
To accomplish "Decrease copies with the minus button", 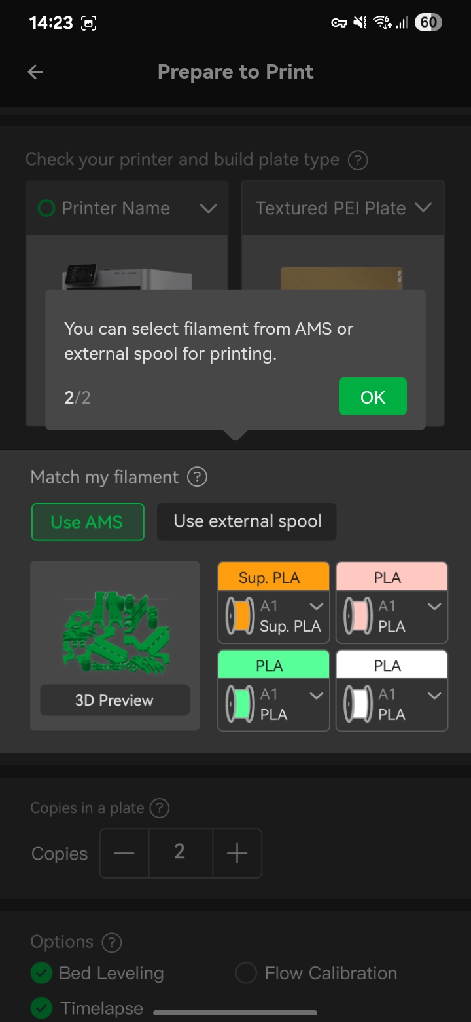I will [124, 853].
